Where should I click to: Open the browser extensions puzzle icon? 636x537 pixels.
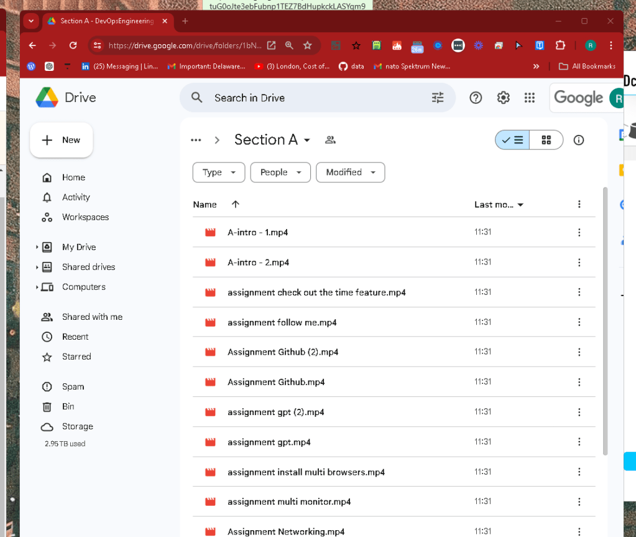pos(560,45)
